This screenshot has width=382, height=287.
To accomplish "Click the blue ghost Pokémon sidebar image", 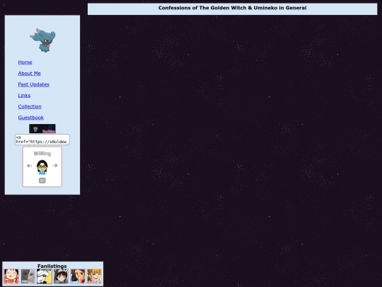I will (x=43, y=40).
